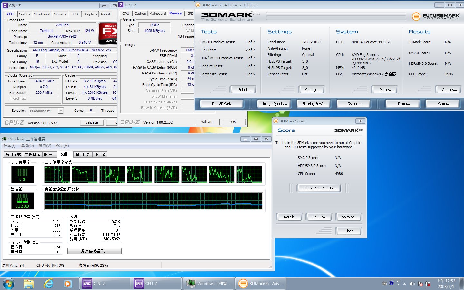Expand the Processor #1 selection dropdown
This screenshot has width=464, height=290.
coord(60,111)
